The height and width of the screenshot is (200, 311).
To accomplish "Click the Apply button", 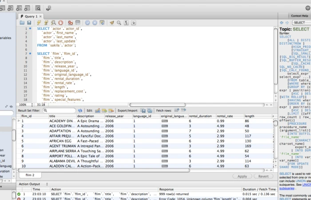I will [x=242, y=176].
